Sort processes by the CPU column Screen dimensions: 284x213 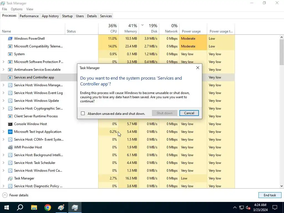point(108,29)
